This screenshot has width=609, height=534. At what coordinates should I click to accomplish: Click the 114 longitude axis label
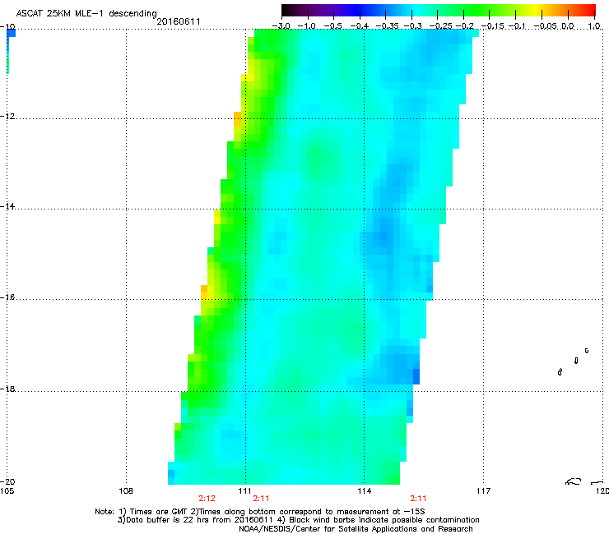tap(365, 491)
